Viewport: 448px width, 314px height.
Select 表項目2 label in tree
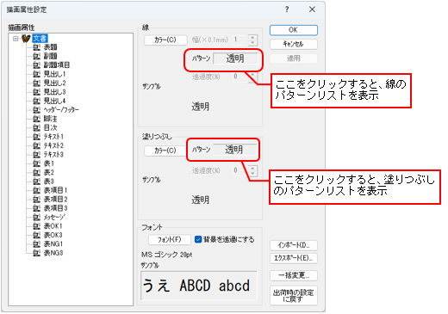(55, 200)
